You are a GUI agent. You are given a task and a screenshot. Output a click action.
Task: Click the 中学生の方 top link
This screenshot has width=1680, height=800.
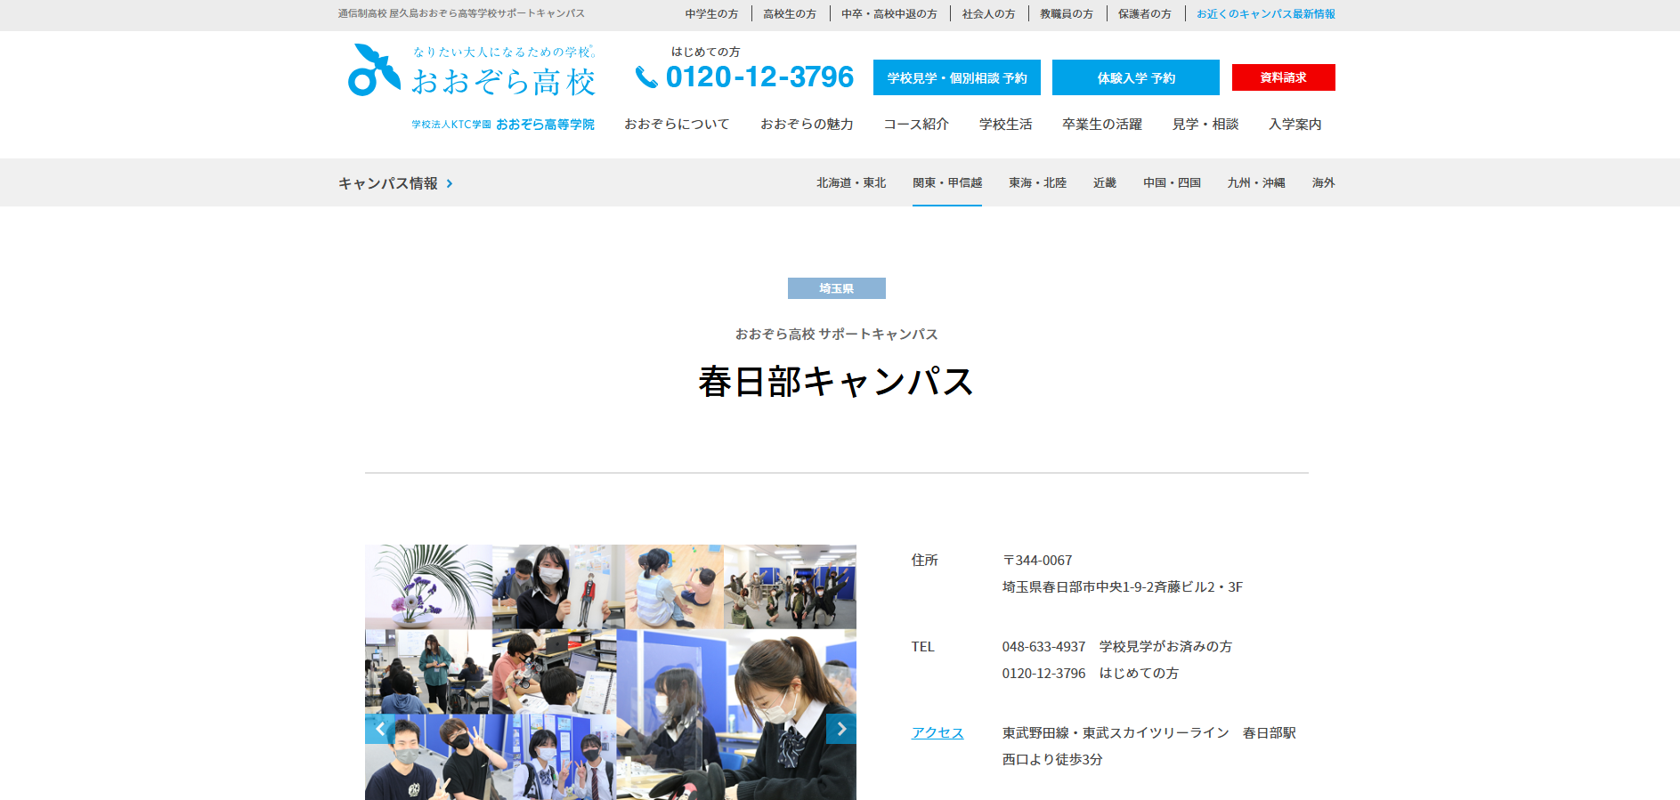point(711,14)
